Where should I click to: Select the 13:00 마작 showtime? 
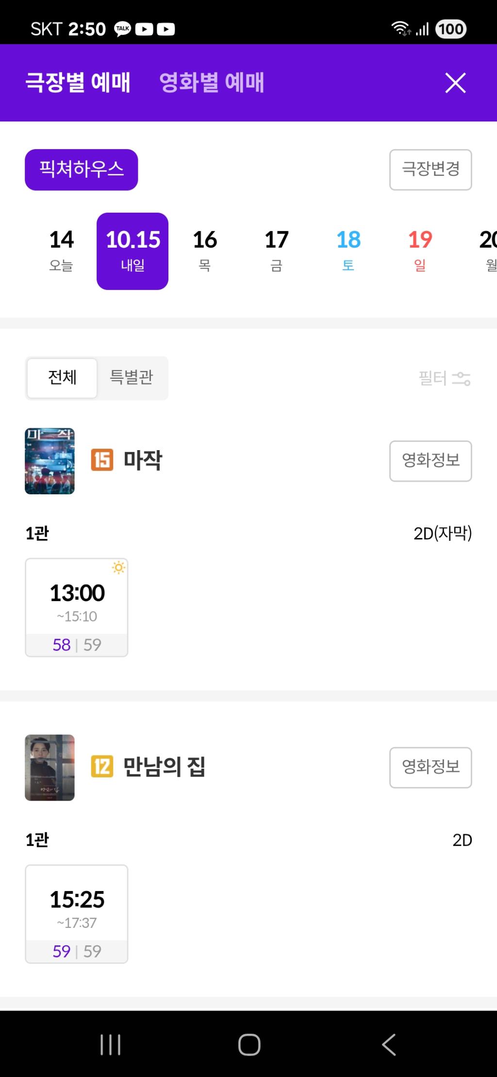tap(77, 607)
